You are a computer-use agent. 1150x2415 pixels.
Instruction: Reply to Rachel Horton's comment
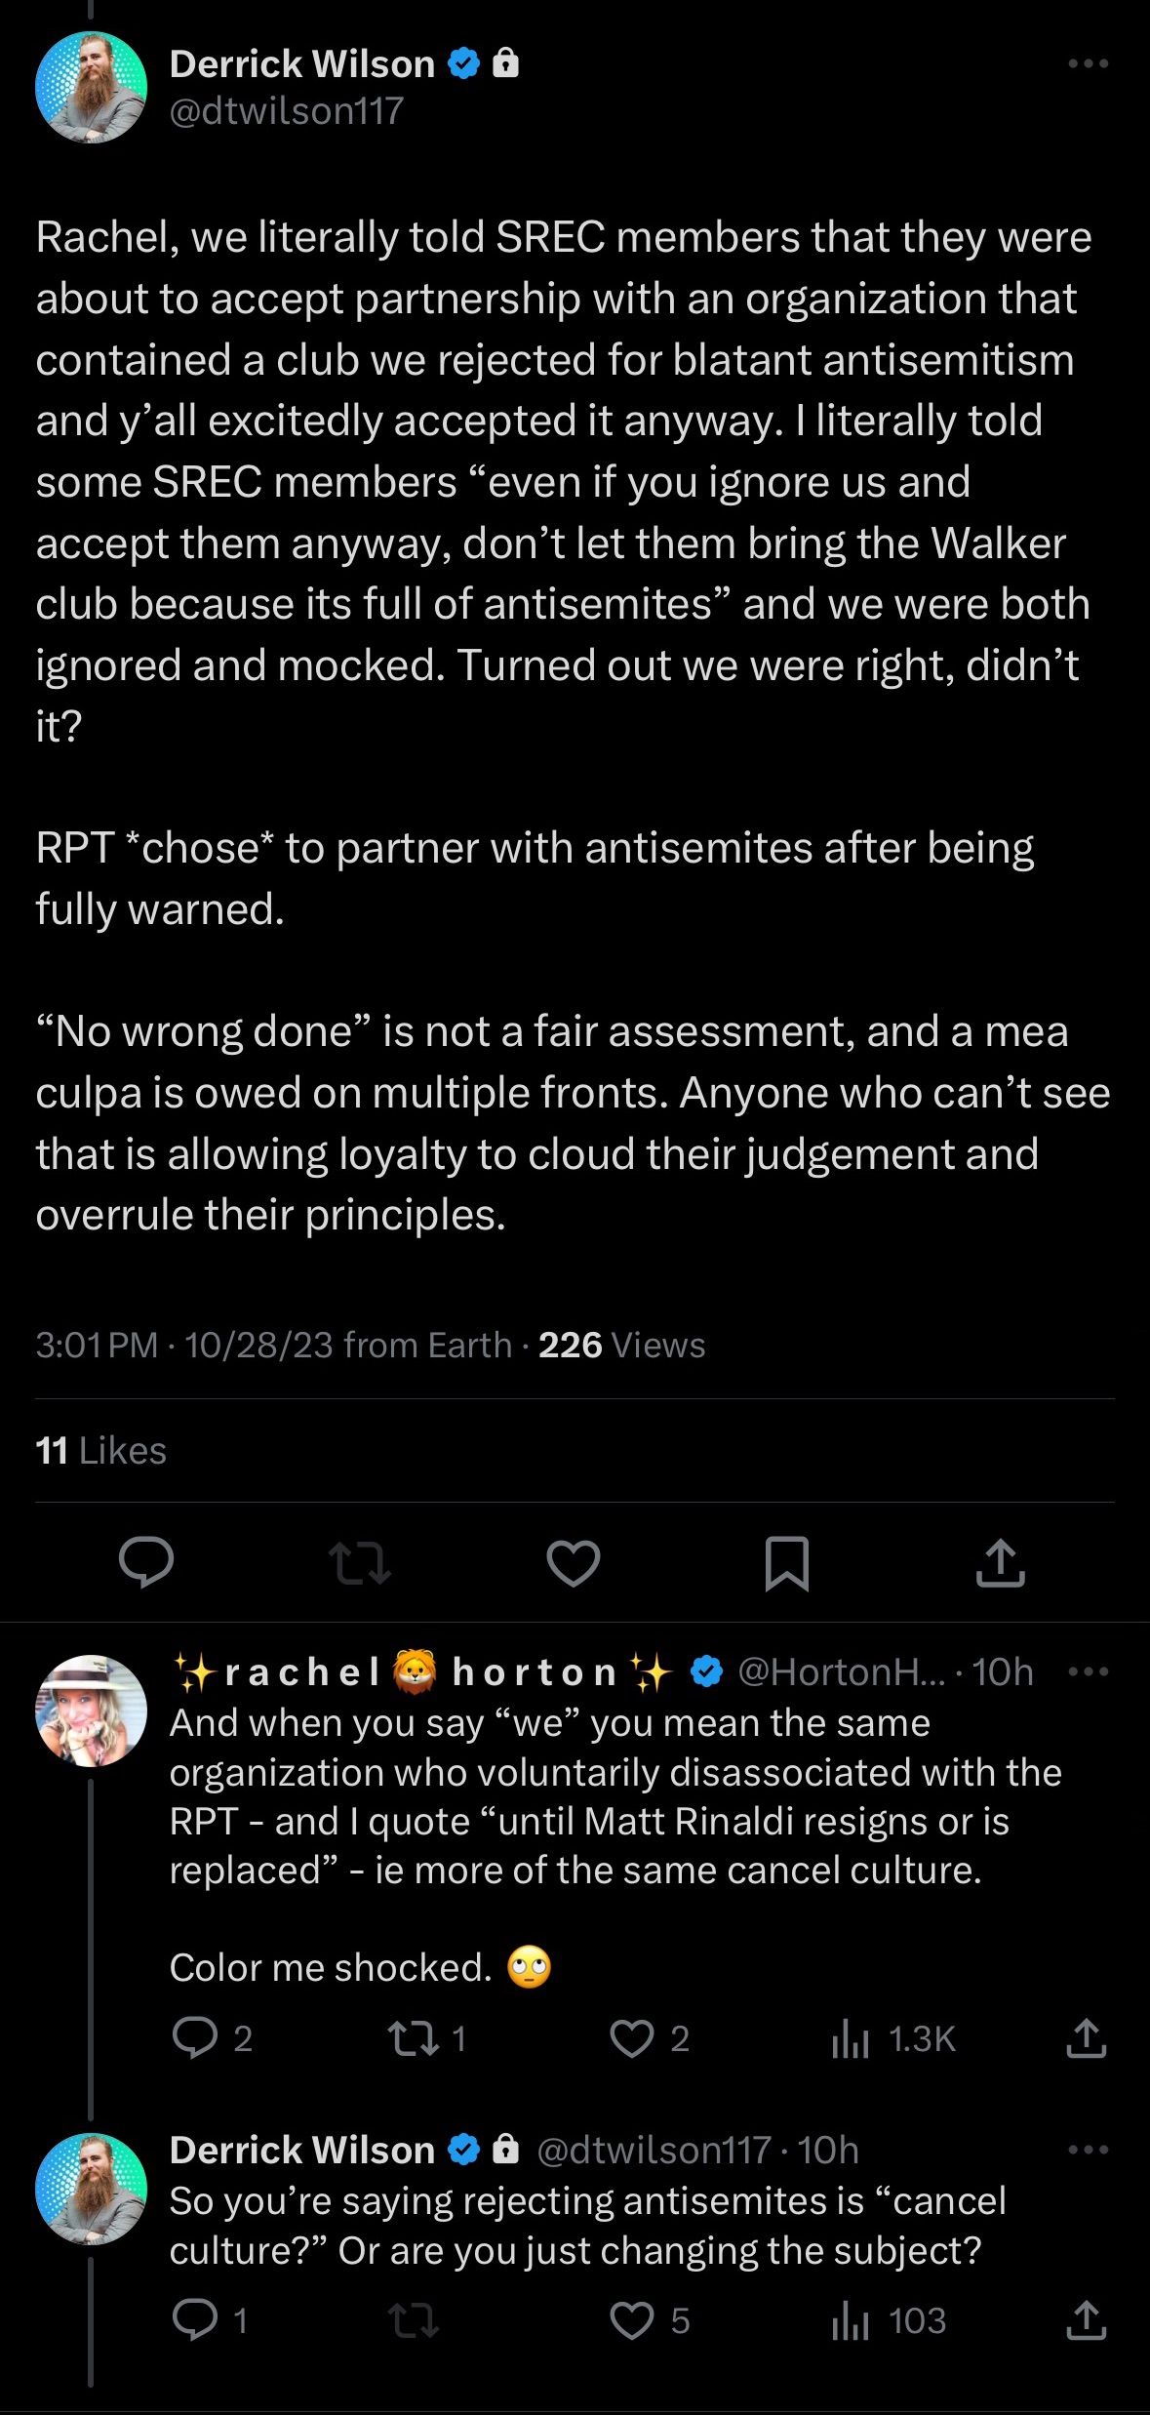click(195, 2038)
